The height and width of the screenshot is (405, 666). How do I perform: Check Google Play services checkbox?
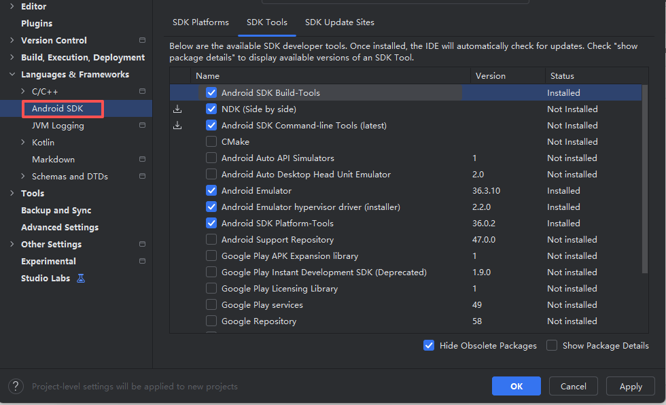tap(211, 305)
